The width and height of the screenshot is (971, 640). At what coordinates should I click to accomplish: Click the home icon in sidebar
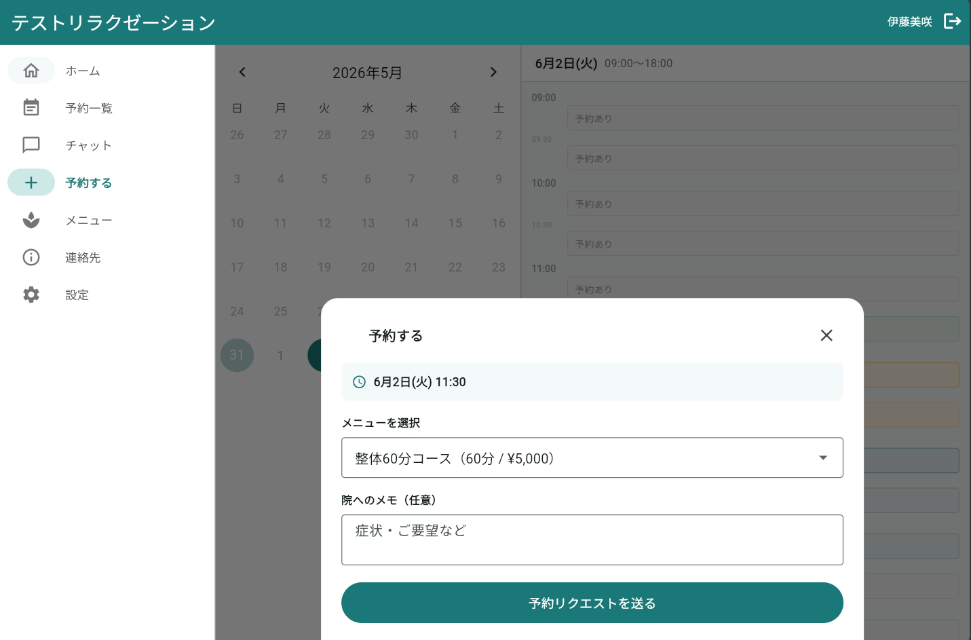click(x=31, y=71)
